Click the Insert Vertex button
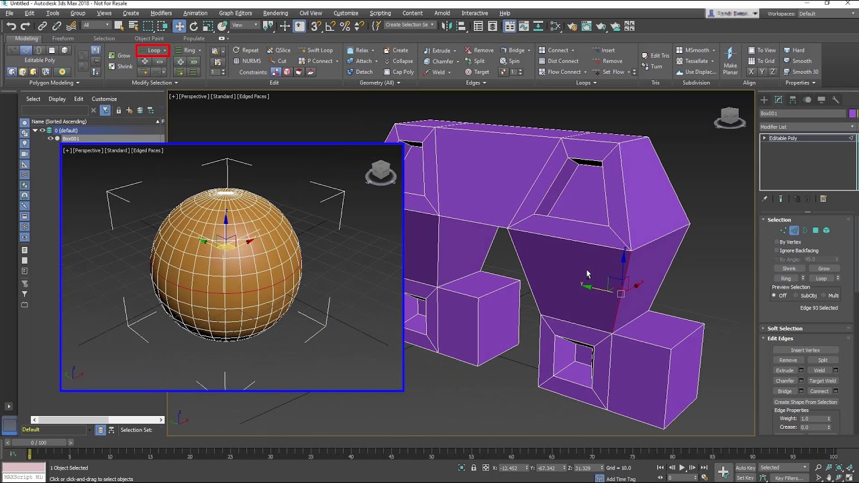 (805, 350)
